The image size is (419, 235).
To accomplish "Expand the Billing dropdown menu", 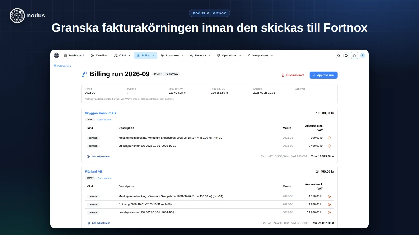I will 146,55.
